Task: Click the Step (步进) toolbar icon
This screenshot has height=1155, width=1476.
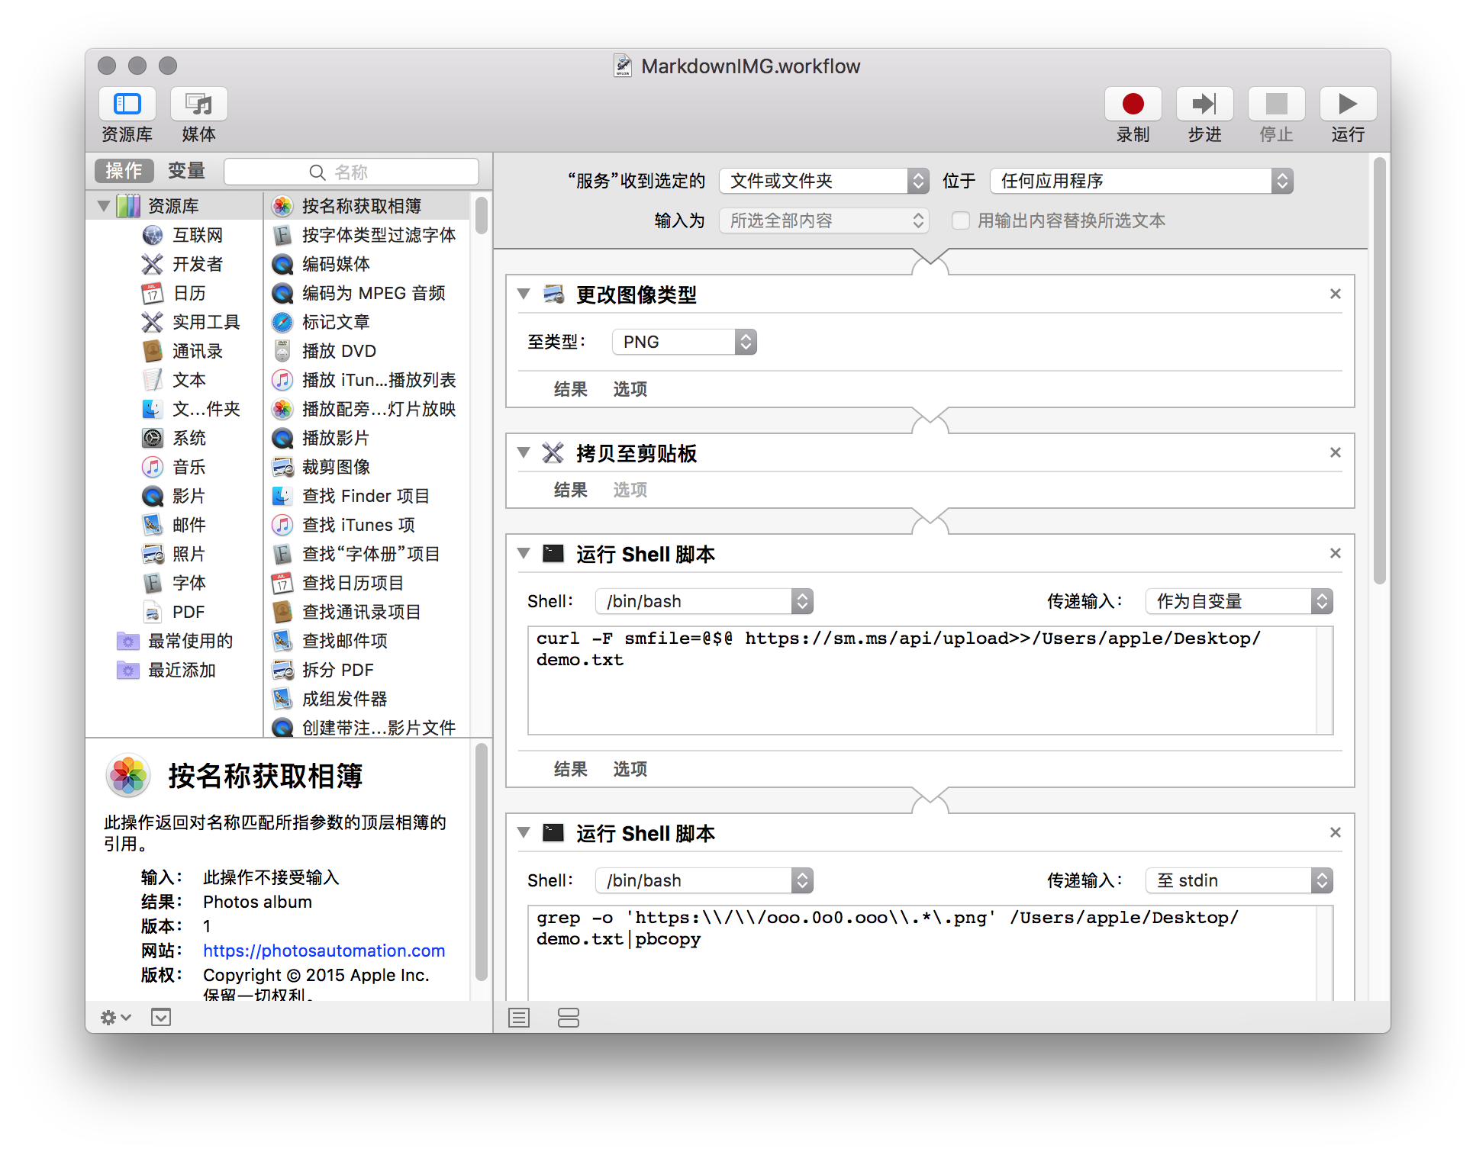Action: pyautogui.click(x=1204, y=104)
